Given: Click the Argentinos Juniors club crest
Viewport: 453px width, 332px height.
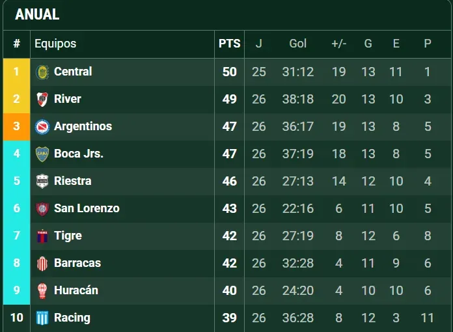Looking at the screenshot, I should pyautogui.click(x=42, y=126).
